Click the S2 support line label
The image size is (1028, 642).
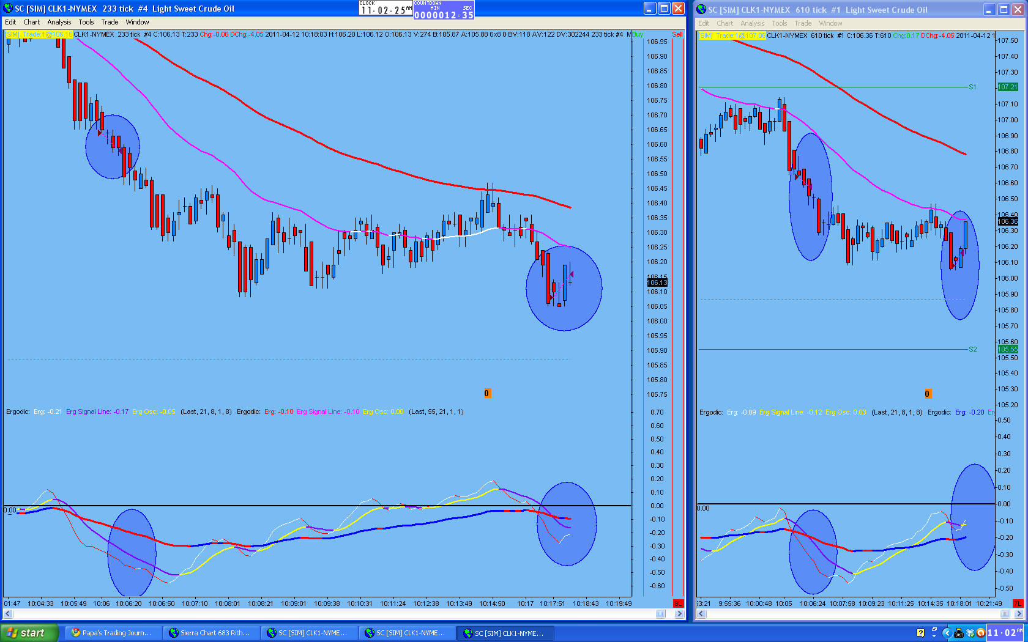(x=972, y=349)
